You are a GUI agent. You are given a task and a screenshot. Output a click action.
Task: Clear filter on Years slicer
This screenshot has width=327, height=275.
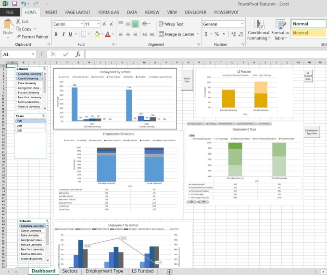pyautogui.click(x=43, y=116)
